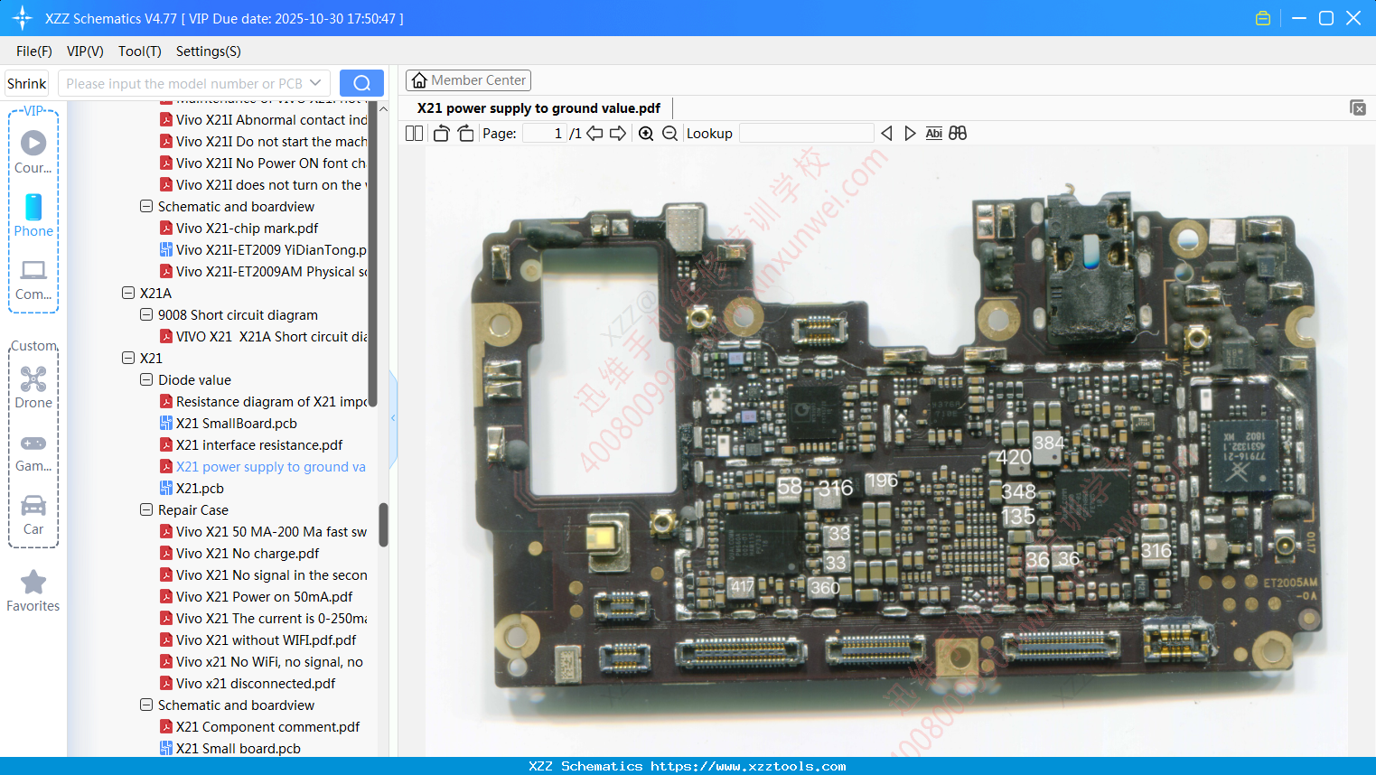Toggle the Abi match-case option in Lookup bar
The width and height of the screenshot is (1376, 775).
coord(933,133)
